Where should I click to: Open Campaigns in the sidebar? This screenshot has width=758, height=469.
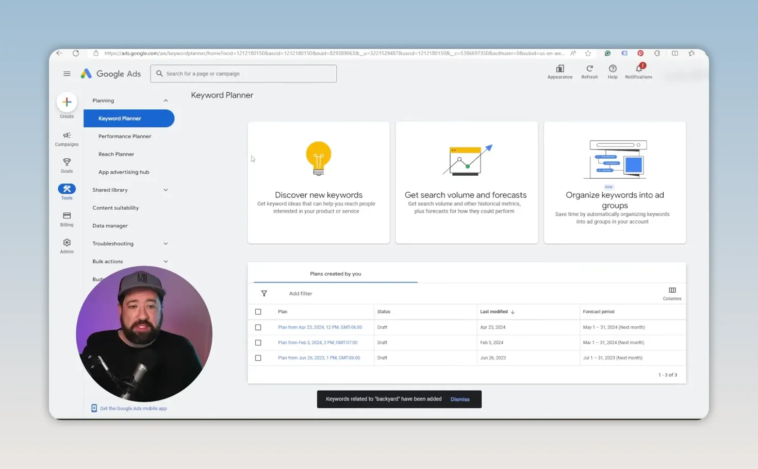(x=67, y=139)
